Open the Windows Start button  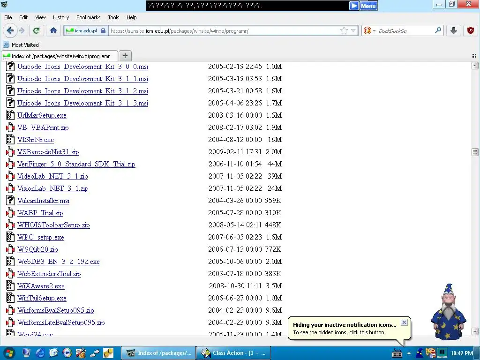tap(8, 353)
